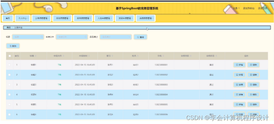Check the checkbox for row 标题3

tap(10, 85)
